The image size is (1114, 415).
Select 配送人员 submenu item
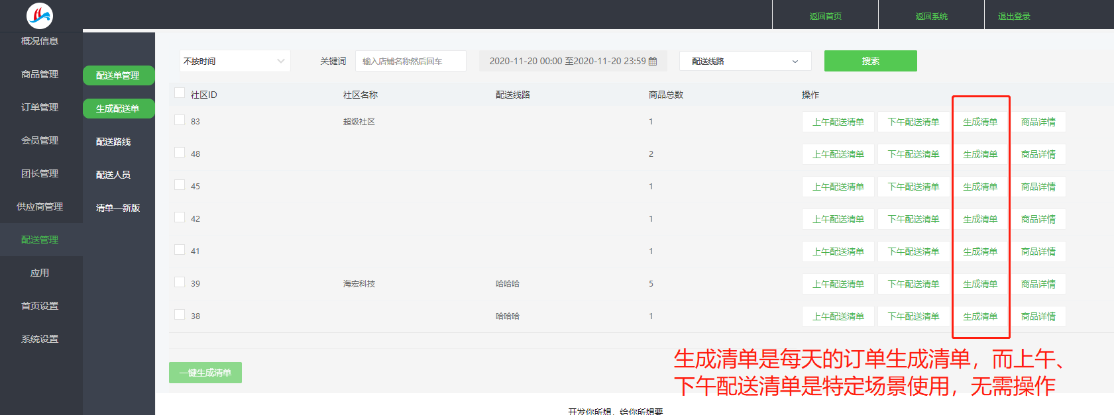pyautogui.click(x=113, y=175)
